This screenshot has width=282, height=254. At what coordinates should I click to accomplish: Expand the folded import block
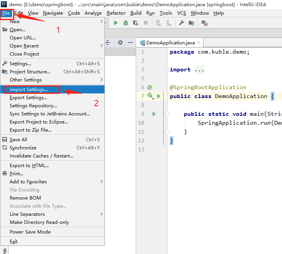167,69
